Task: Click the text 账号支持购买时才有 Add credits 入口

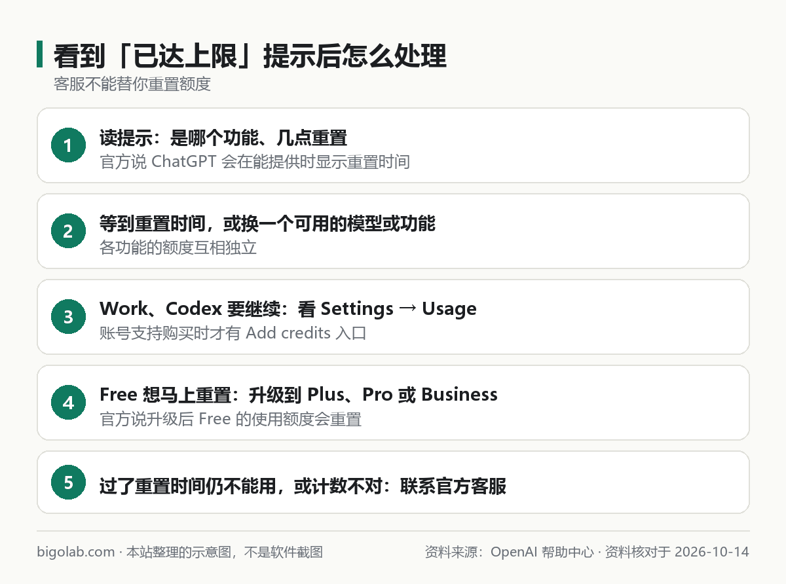Action: pos(233,333)
